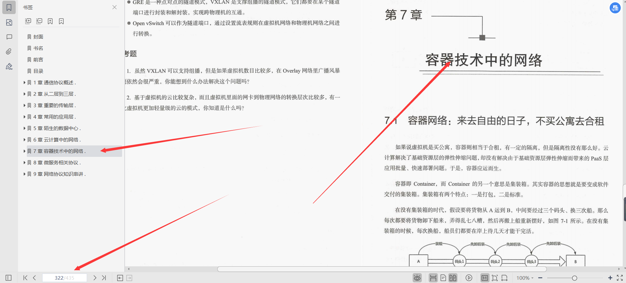Expand chapter 8 章 微服务相关协议
626x283 pixels.
point(24,163)
